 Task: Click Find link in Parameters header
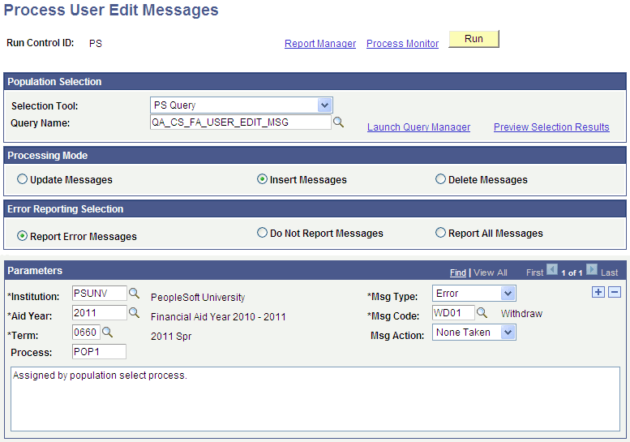[x=458, y=272]
